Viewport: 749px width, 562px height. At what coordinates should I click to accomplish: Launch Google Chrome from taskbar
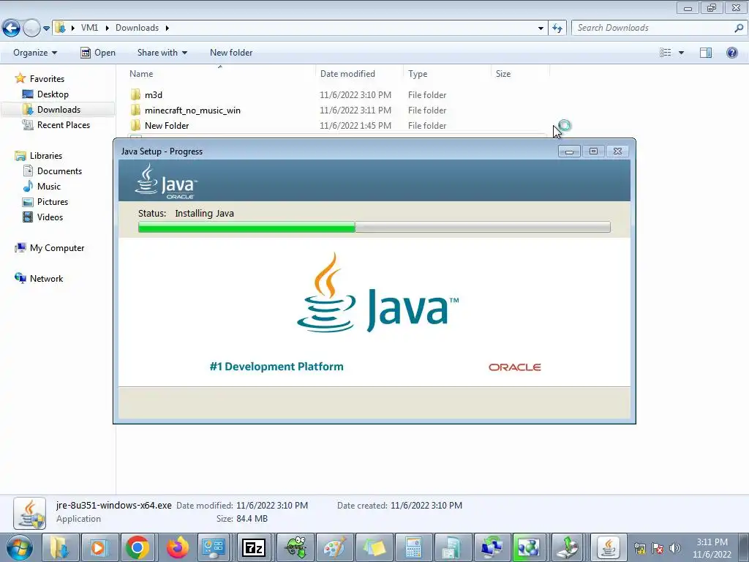(138, 547)
